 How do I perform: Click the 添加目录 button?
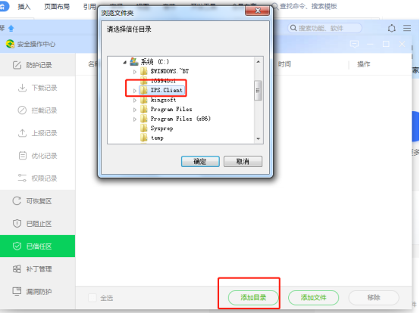pos(253,298)
